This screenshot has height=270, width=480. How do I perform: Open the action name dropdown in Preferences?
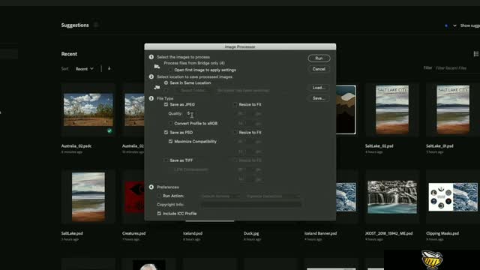coord(272,196)
